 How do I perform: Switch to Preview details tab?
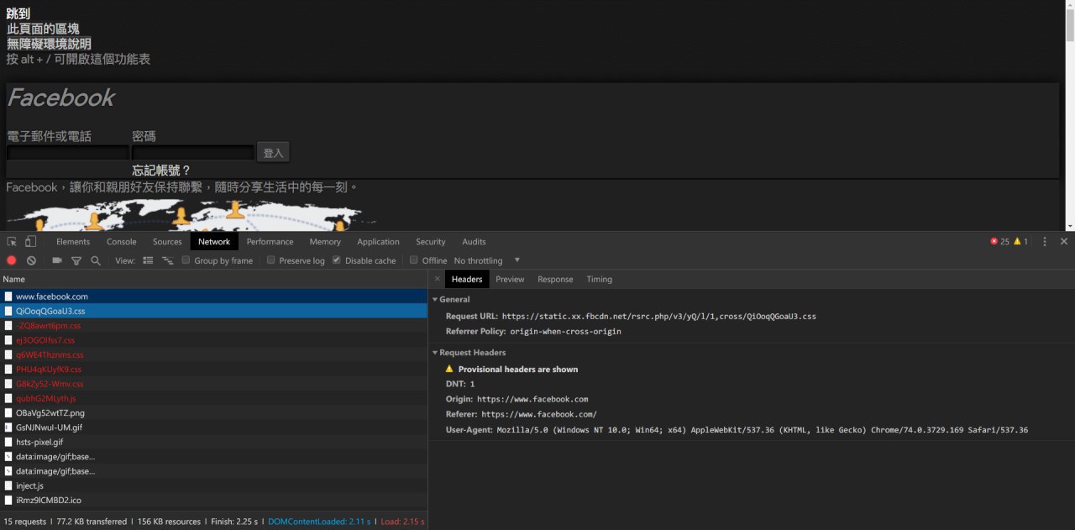pyautogui.click(x=510, y=279)
